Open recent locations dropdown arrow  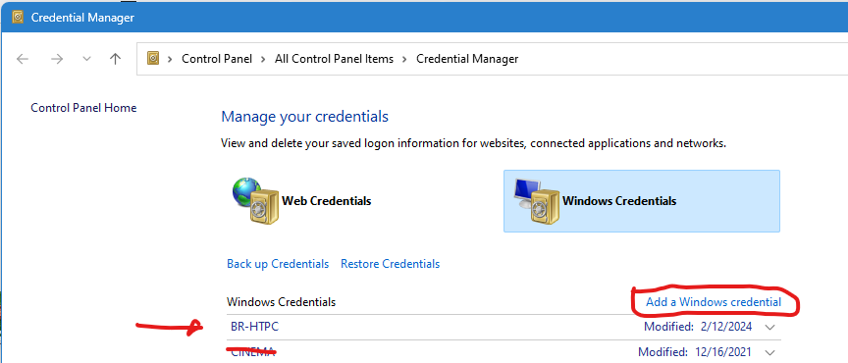coord(86,59)
